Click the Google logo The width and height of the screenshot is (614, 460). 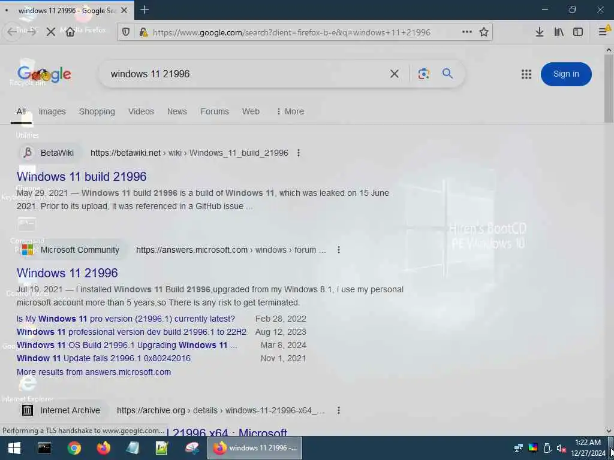[x=44, y=74]
